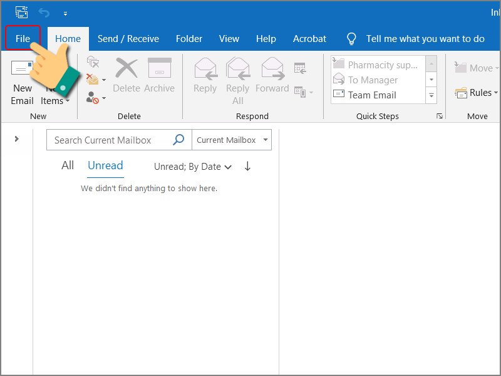Click the magnifying glass search icon
Image resolution: width=501 pixels, height=376 pixels.
(x=178, y=140)
